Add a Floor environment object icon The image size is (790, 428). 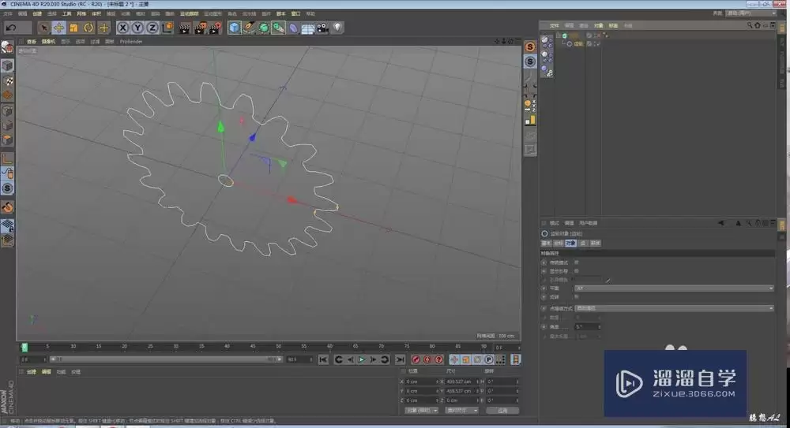tap(308, 28)
